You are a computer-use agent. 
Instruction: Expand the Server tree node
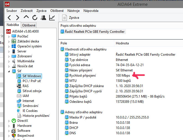[x=9, y=52]
